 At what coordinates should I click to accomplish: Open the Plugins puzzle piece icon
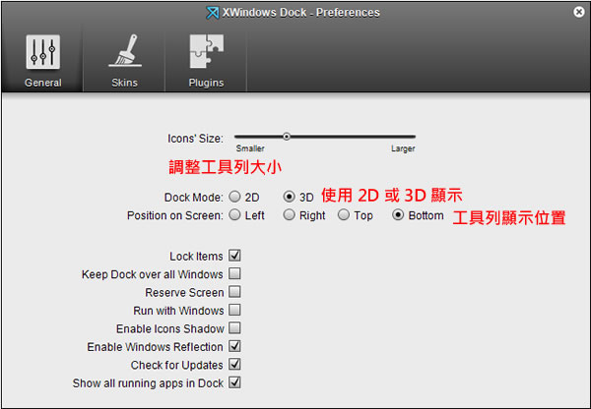207,51
